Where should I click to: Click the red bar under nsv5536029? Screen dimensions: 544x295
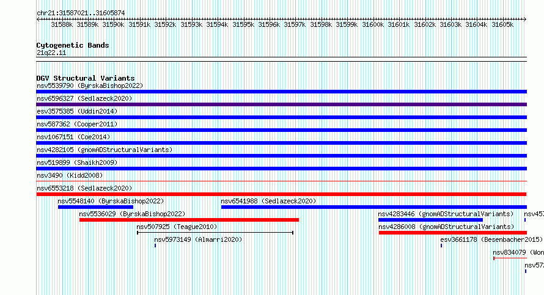189,220
